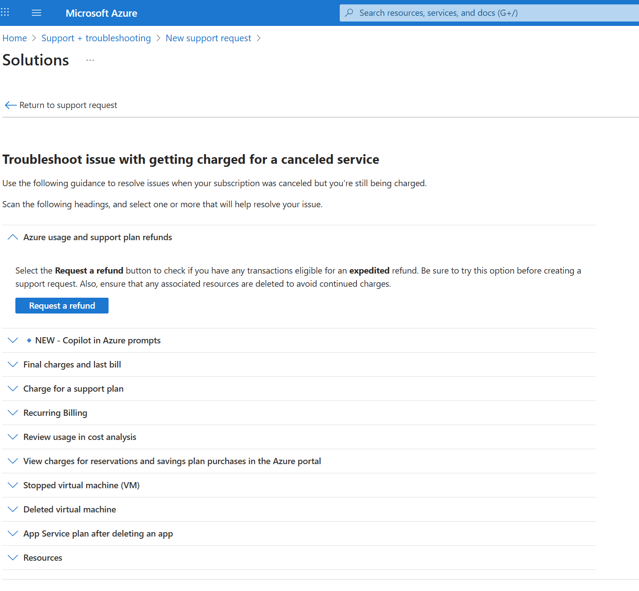The width and height of the screenshot is (639, 591).
Task: Expand Stopped virtual machine (VM) section
Action: (x=299, y=485)
